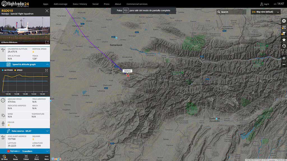Expand the speed and altitude graph fullscreen
The image size is (287, 161).
47,70
